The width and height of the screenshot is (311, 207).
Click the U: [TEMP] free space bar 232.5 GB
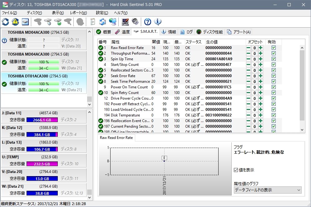(42, 164)
